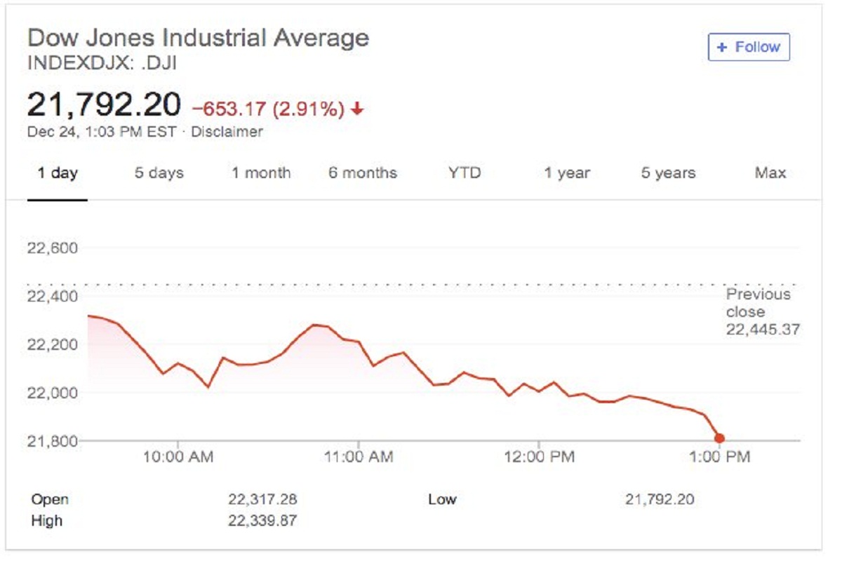Click the 21,792.20 current price

pyautogui.click(x=104, y=105)
